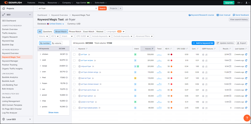This screenshot has height=124, width=251.
Task: Refresh metrics for best air fryer row
Action: click(246, 78)
